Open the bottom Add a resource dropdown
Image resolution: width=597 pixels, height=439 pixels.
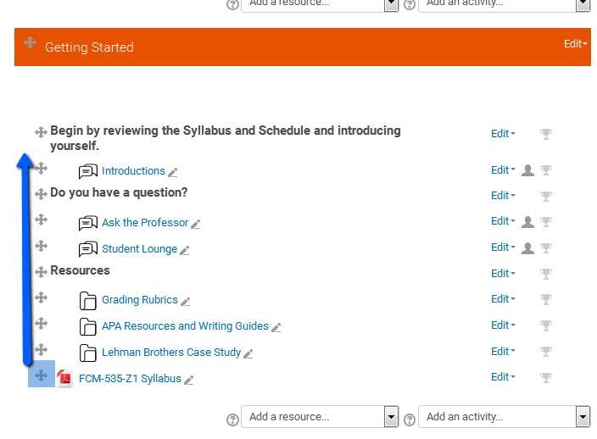tap(320, 417)
